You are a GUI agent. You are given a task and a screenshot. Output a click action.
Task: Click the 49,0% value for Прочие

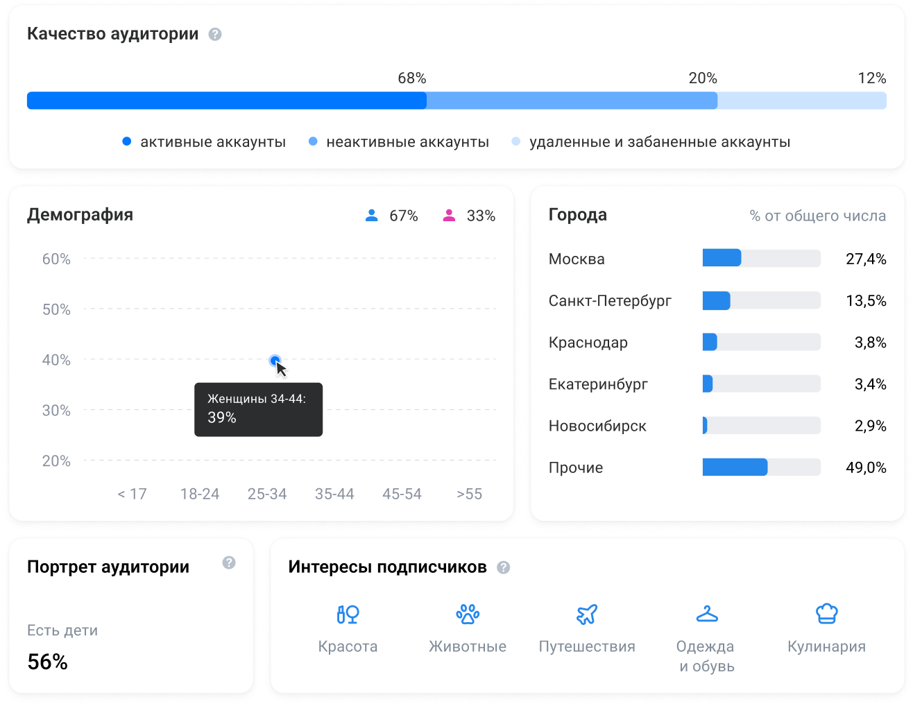[866, 467]
